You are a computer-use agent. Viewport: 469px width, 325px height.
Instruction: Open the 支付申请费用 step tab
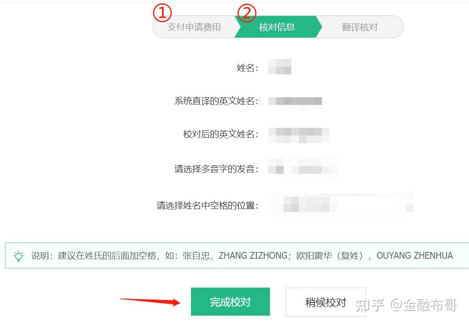click(194, 27)
